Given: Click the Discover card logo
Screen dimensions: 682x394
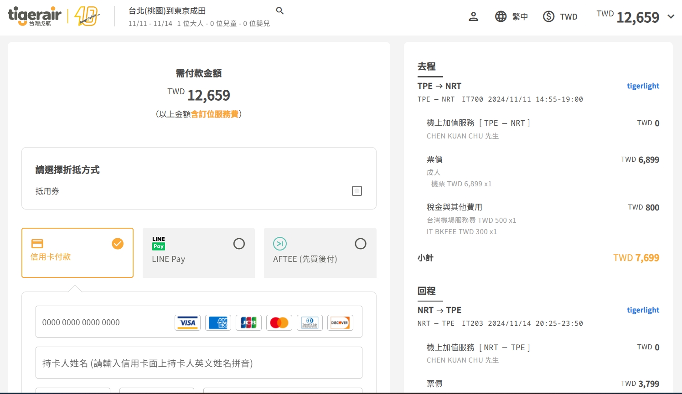Looking at the screenshot, I should pos(340,322).
